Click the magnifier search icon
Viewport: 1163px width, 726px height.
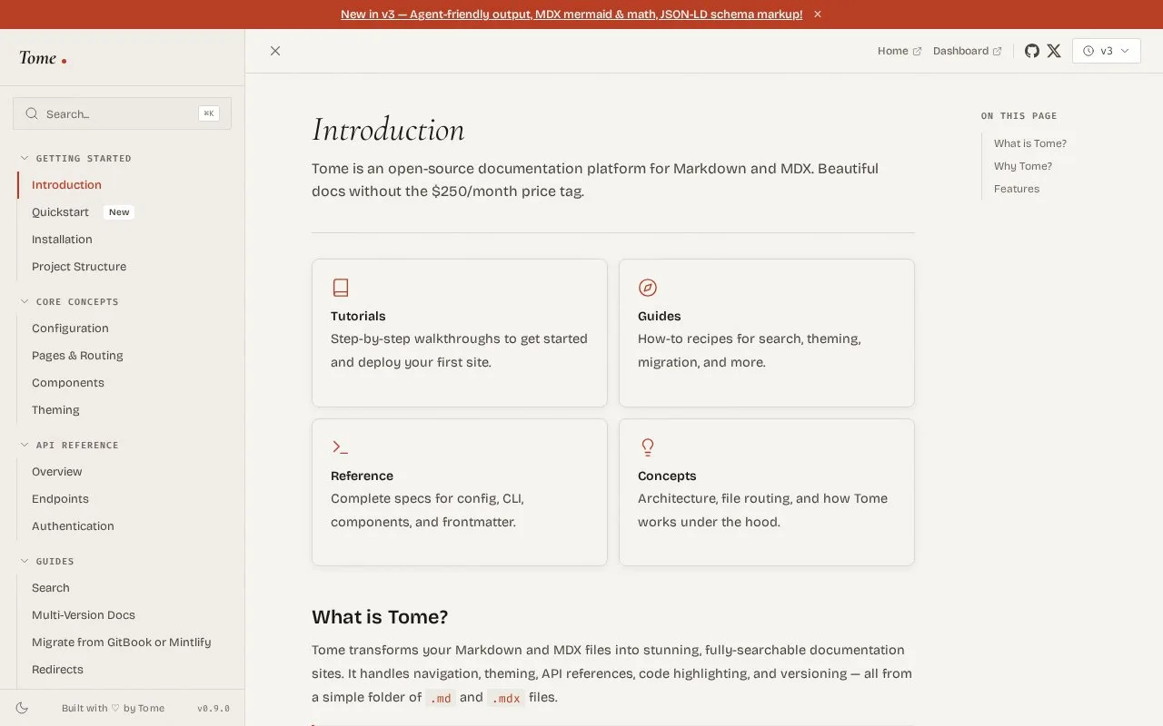pos(32,113)
